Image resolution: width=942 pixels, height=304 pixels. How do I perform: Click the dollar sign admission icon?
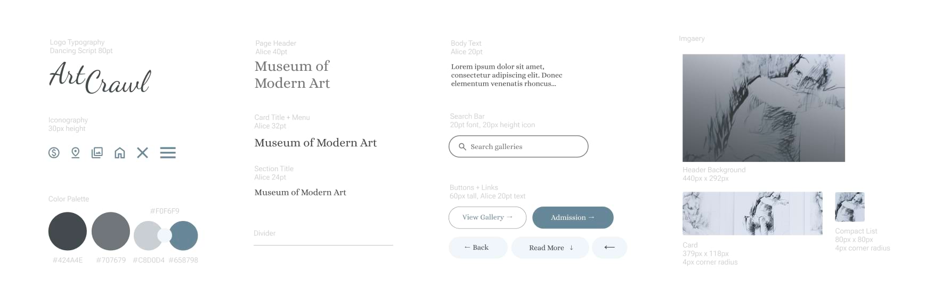click(x=54, y=153)
